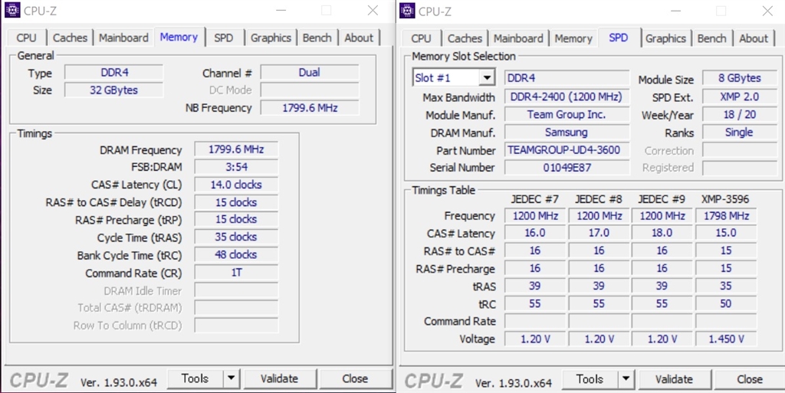Open Tools dropdown arrow in right window

[x=626, y=379]
